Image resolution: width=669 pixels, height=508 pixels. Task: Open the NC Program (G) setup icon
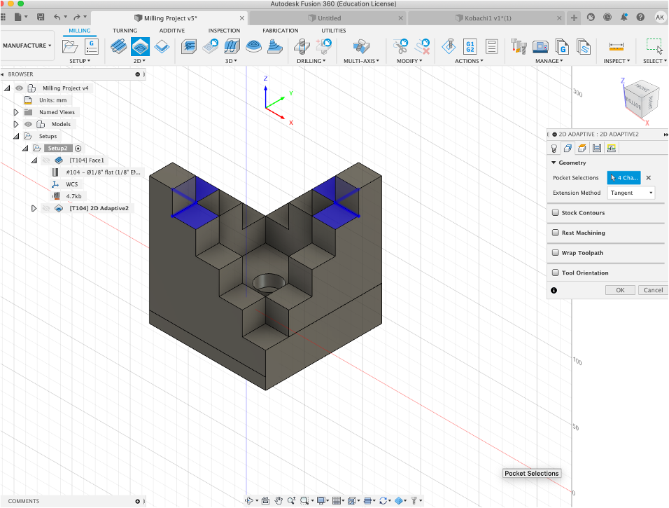click(x=91, y=46)
